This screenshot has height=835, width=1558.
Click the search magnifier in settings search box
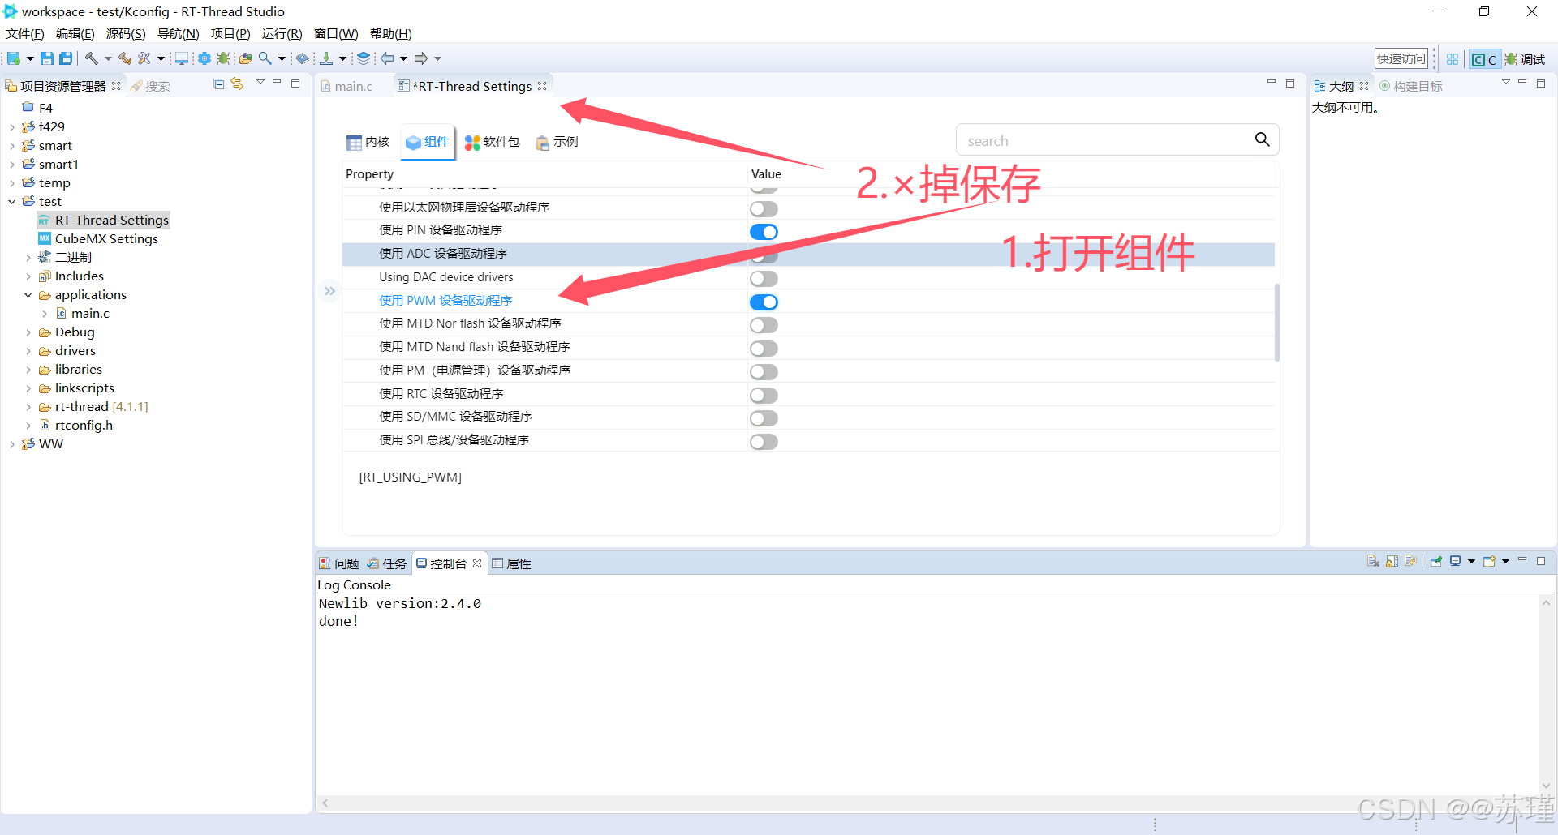[x=1262, y=139]
